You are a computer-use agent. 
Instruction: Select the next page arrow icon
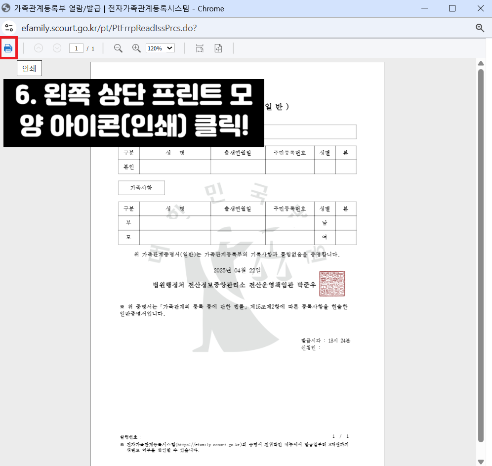pyautogui.click(x=57, y=48)
